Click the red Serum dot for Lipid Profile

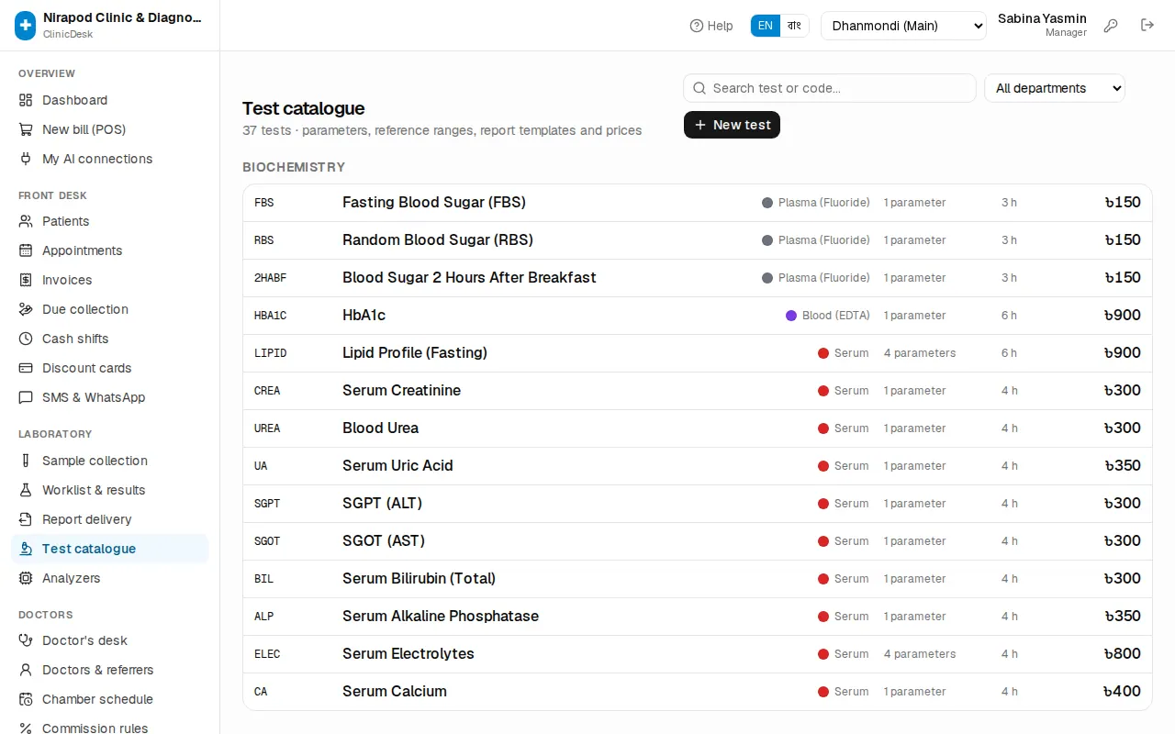coord(823,353)
